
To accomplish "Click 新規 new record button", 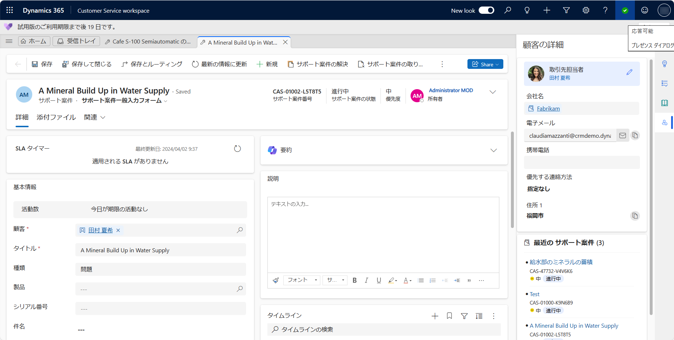I will (267, 64).
